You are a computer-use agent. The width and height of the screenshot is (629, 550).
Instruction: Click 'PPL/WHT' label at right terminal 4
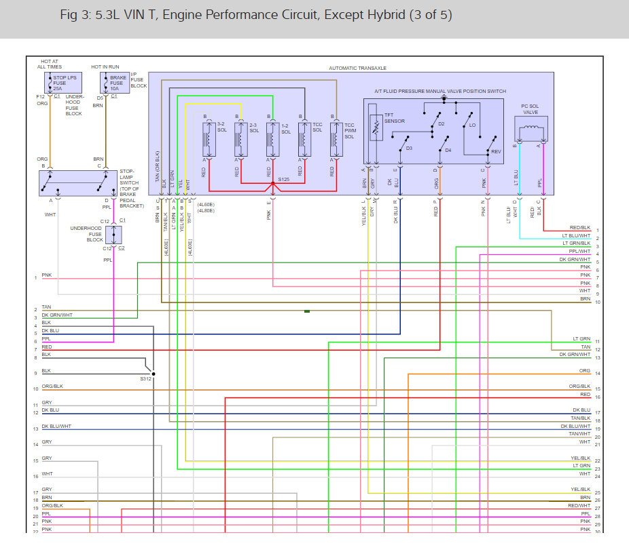click(579, 251)
